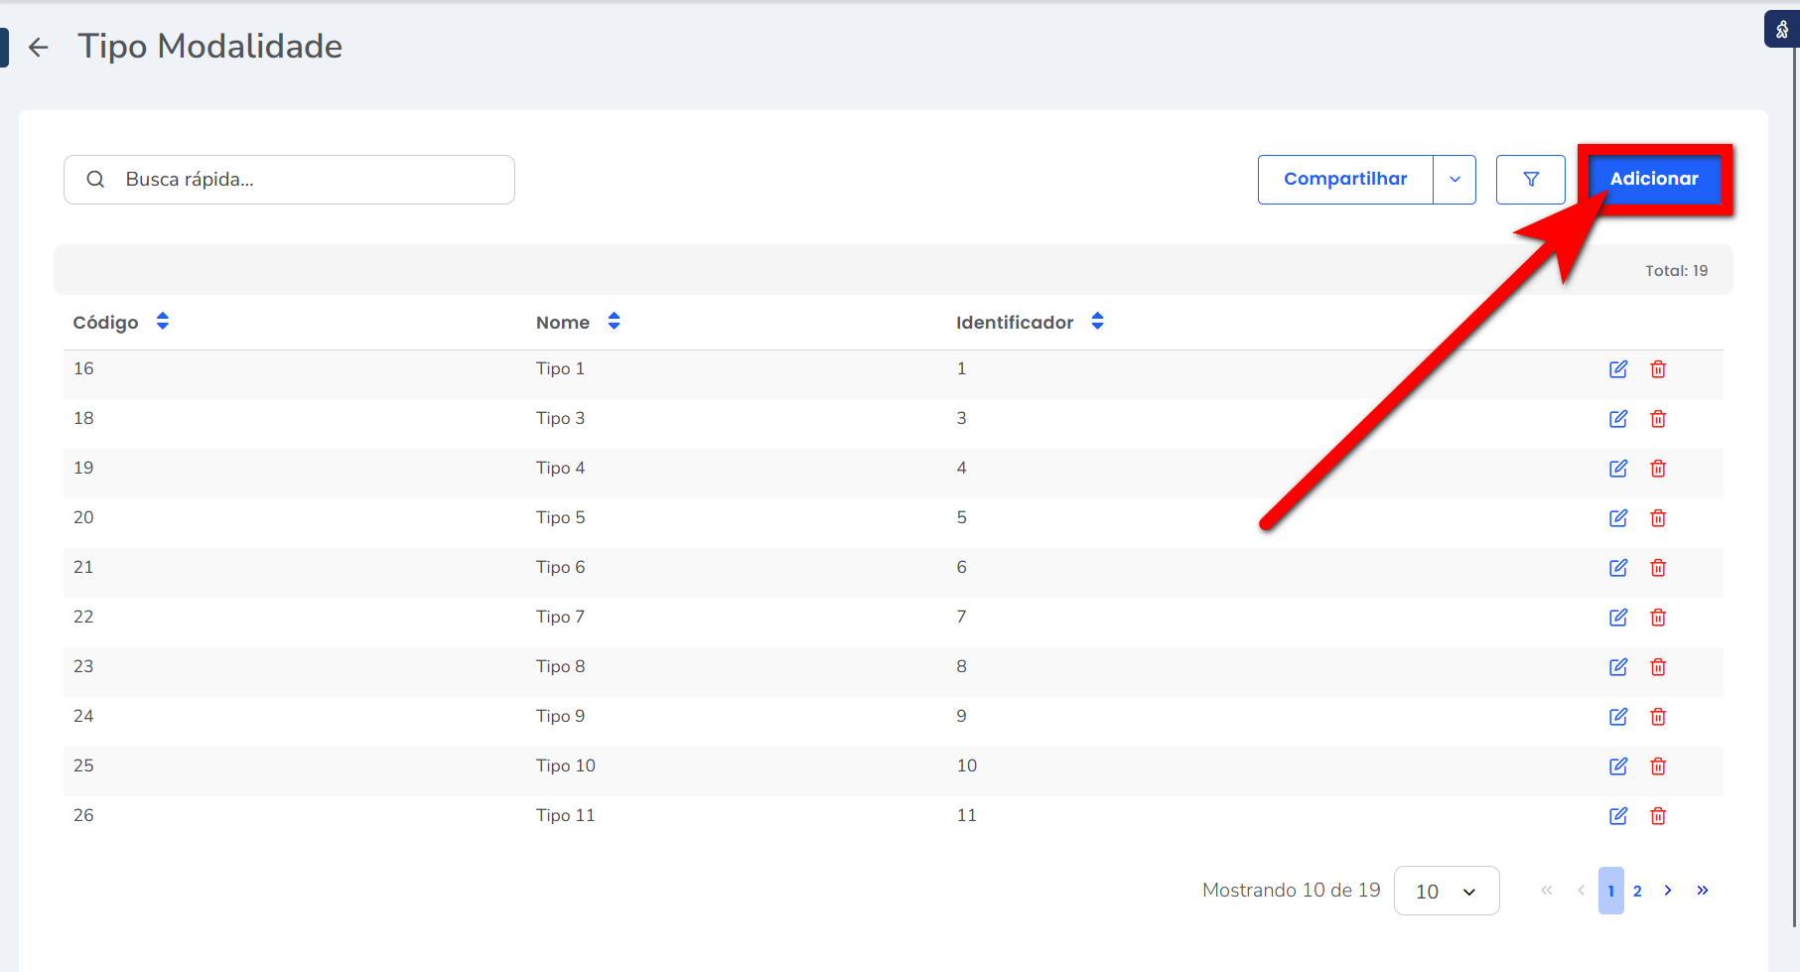This screenshot has height=972, width=1800.
Task: Expand the Compartilhar dropdown arrow
Action: tap(1454, 180)
